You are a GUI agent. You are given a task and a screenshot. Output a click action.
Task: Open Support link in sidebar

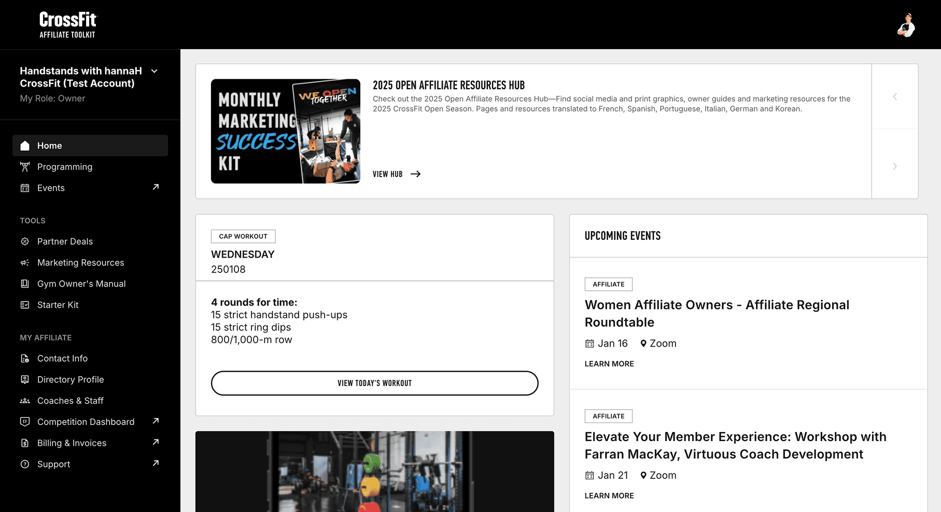point(53,464)
